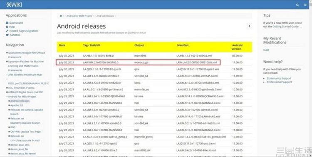This screenshot has height=157, width=312.
Task: Click the Help application icon
Action: (x=7, y=27)
